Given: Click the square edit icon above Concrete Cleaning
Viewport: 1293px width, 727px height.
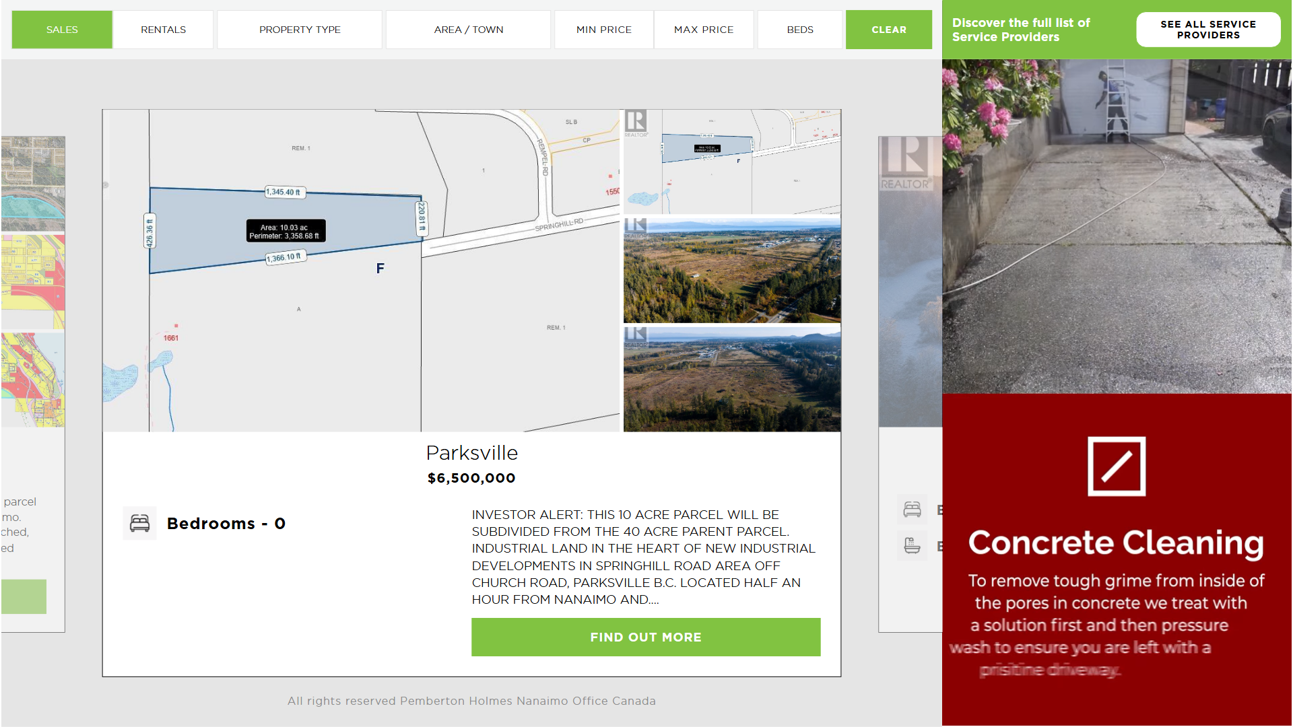Looking at the screenshot, I should click(x=1117, y=466).
